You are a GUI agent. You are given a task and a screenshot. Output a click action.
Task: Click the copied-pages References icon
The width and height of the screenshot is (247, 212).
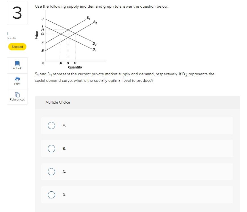[17, 95]
